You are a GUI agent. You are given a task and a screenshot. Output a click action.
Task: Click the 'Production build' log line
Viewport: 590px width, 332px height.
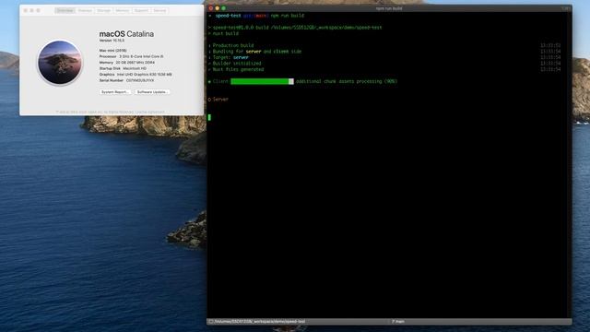click(233, 45)
